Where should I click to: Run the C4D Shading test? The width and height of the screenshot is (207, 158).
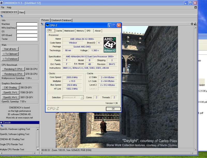click(x=10, y=88)
